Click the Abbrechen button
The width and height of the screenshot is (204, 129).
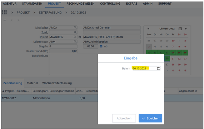pos(124,118)
